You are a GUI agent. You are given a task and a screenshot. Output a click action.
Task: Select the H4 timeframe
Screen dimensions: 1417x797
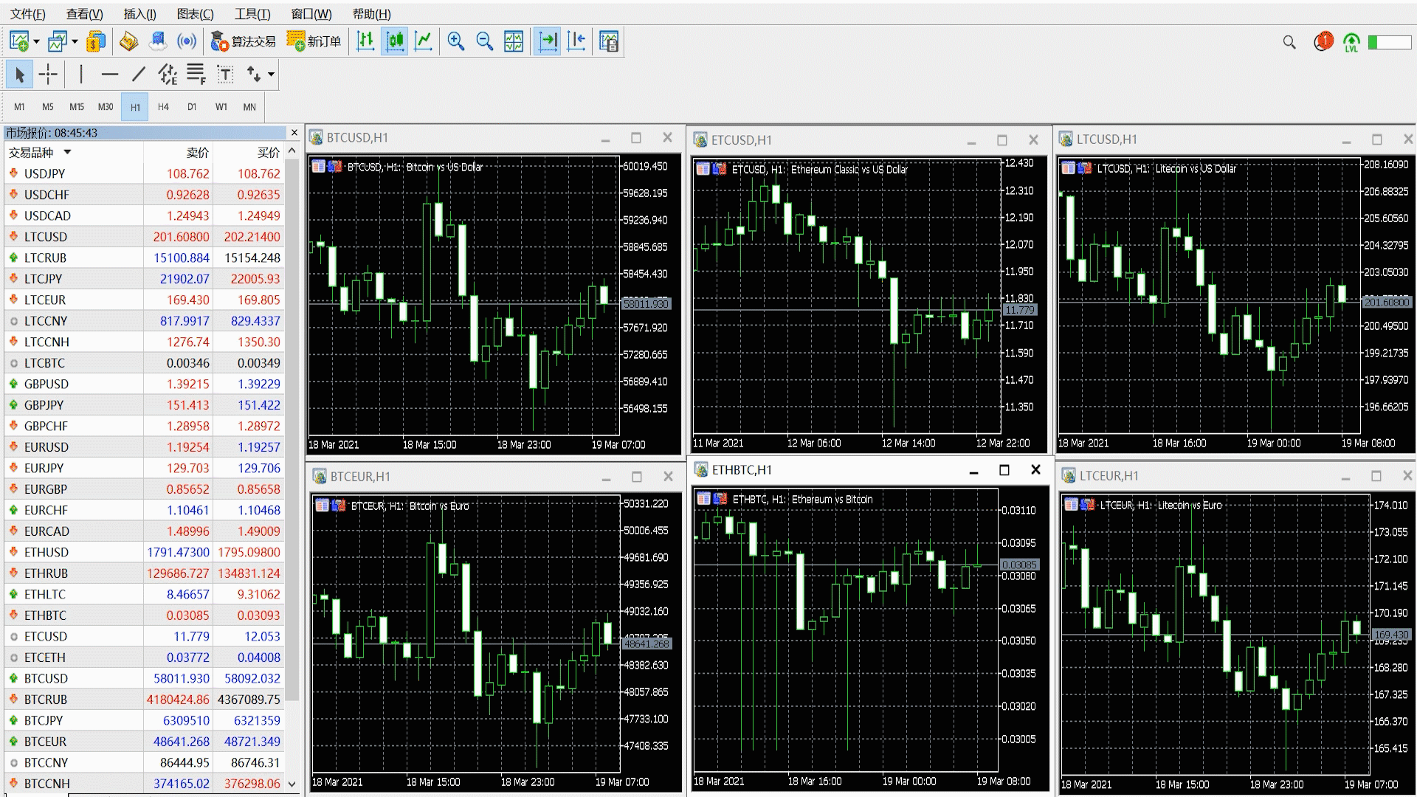pos(163,107)
